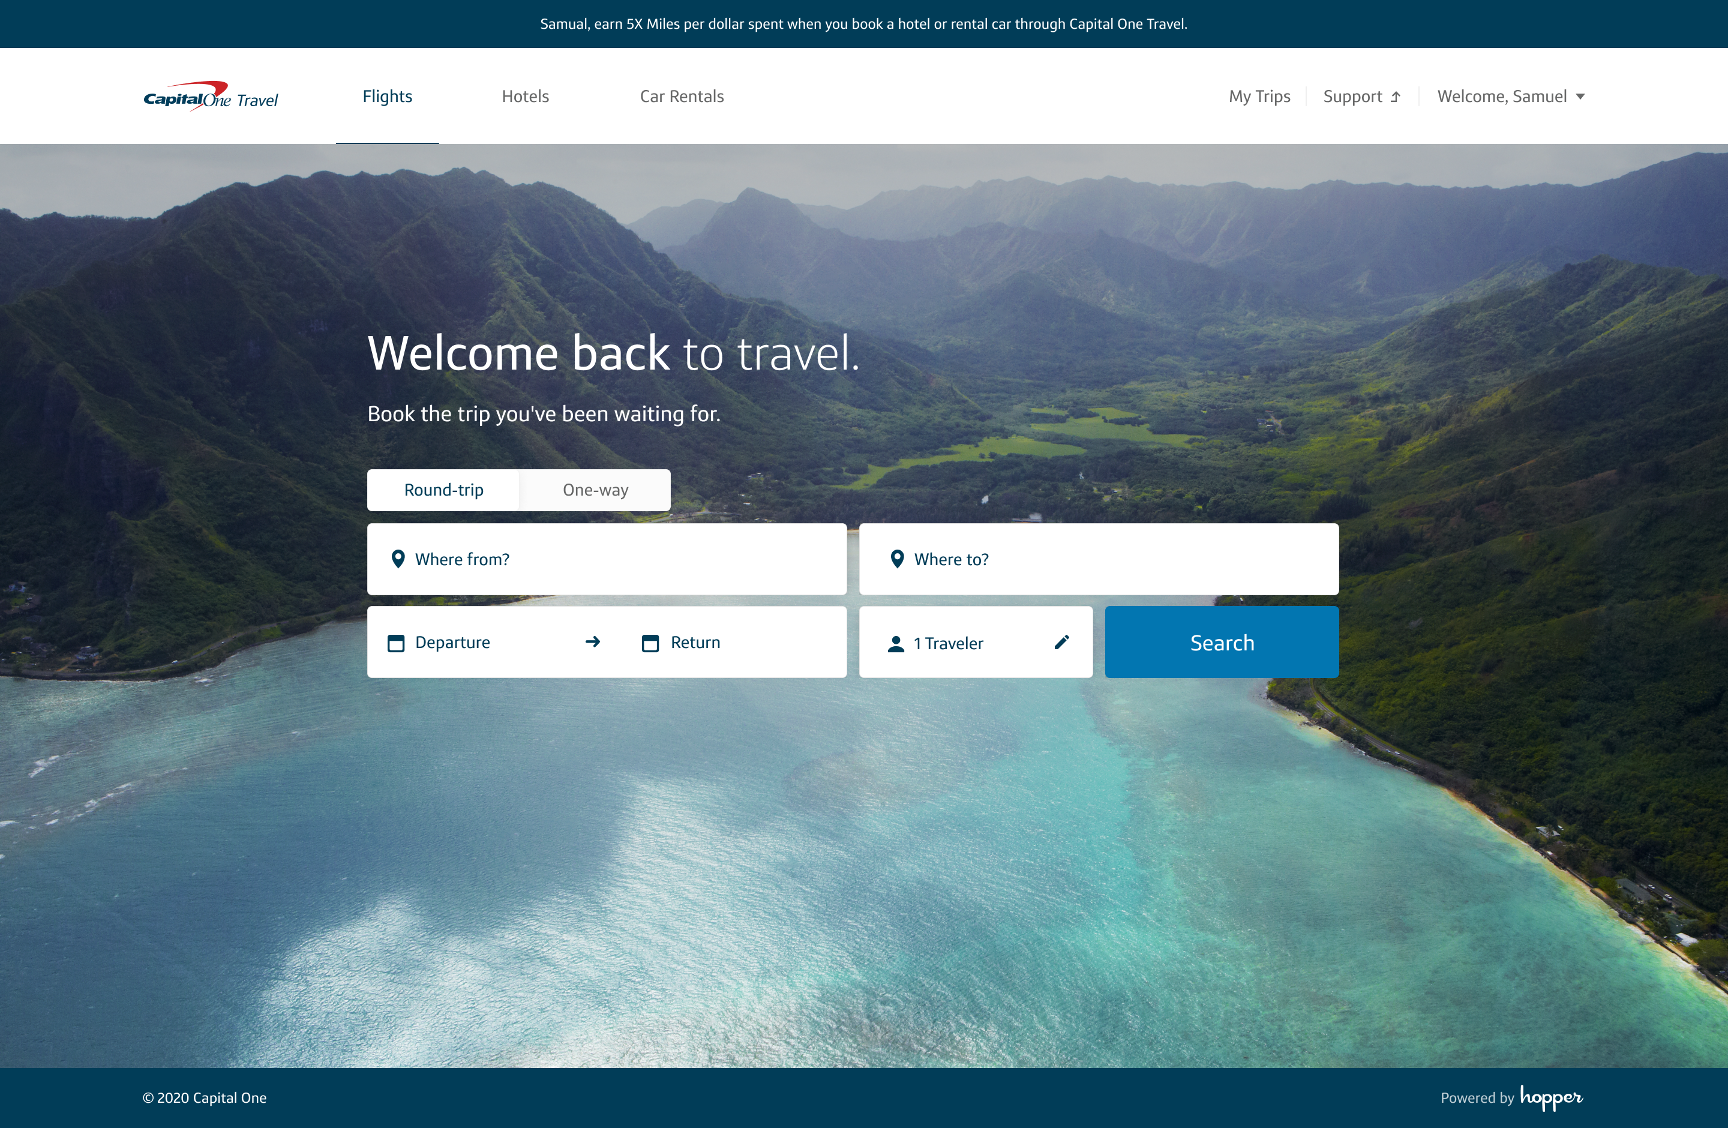
Task: Expand departure date picker
Action: (452, 642)
